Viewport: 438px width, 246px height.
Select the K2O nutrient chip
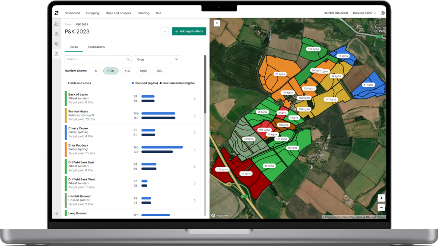point(127,71)
